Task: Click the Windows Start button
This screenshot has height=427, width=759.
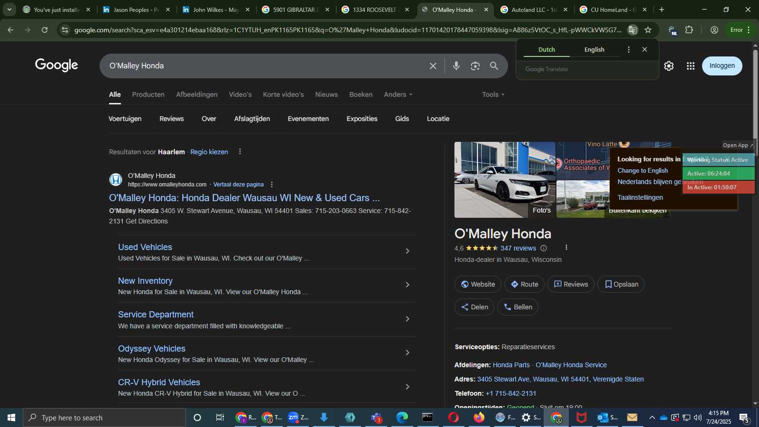Action: click(x=11, y=418)
